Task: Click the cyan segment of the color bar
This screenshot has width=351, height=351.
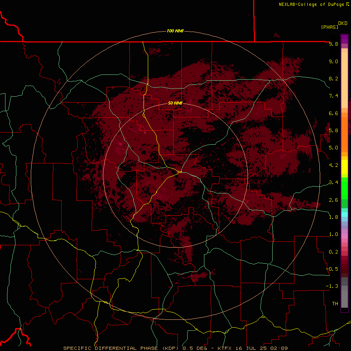Action: tap(344, 214)
